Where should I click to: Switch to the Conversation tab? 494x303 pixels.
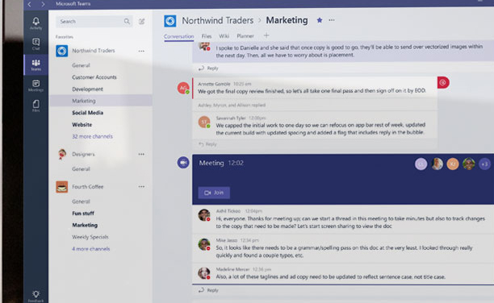point(178,36)
